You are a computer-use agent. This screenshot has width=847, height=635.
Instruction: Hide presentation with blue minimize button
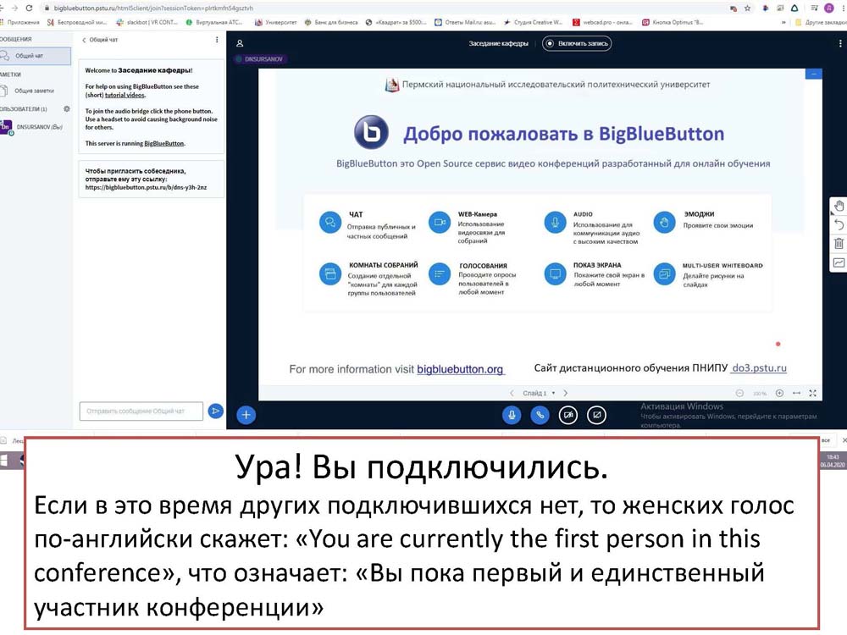click(813, 74)
